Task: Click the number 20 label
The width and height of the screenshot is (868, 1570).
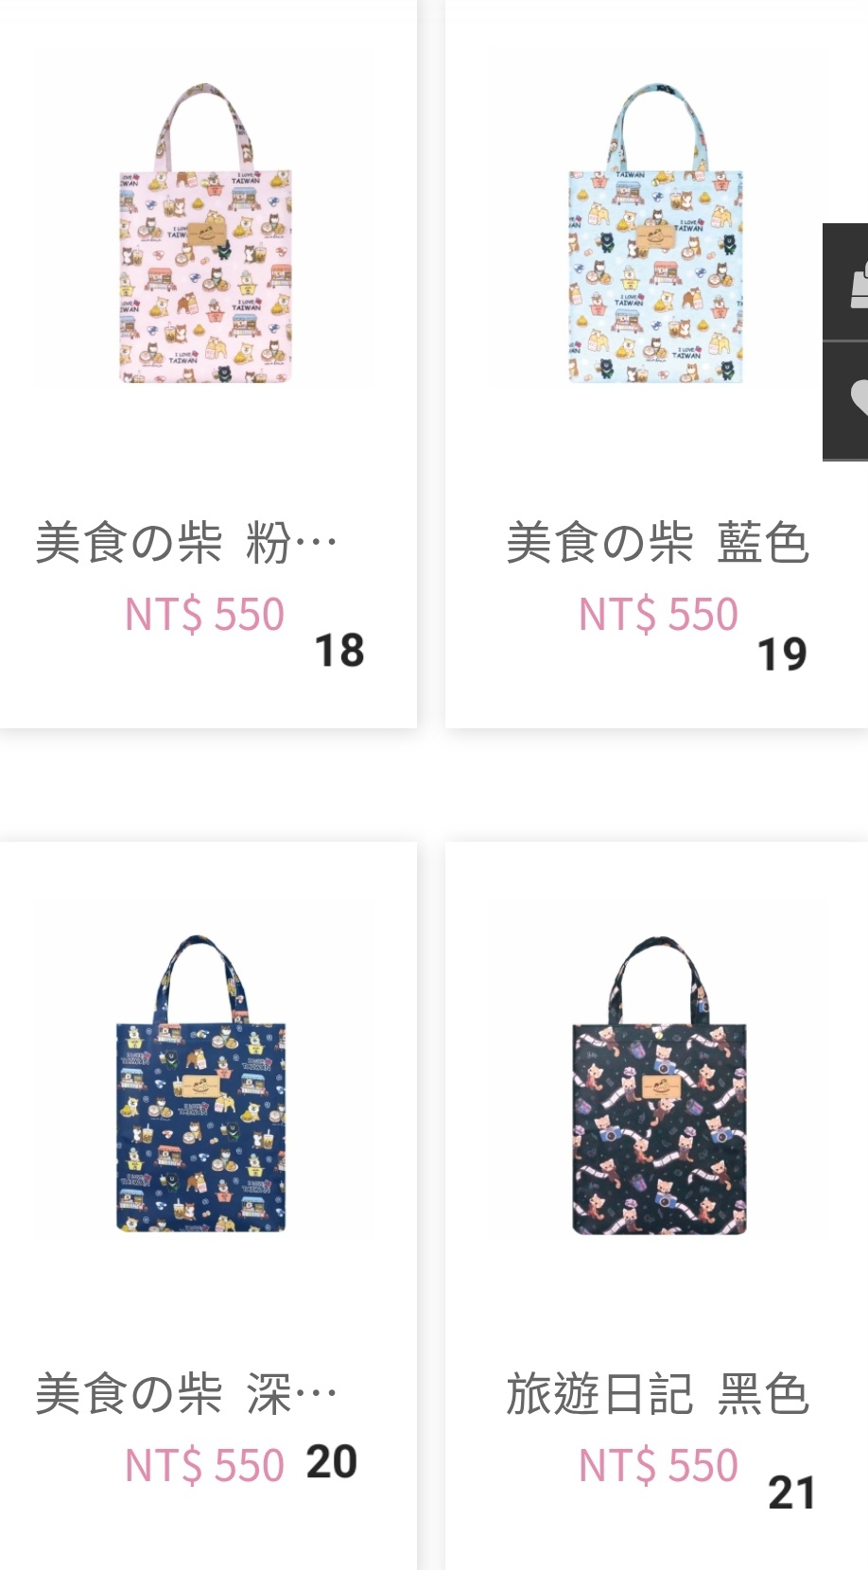Action: 331,1462
